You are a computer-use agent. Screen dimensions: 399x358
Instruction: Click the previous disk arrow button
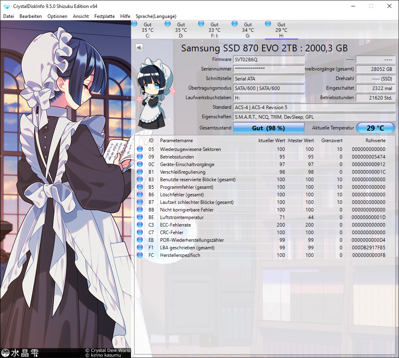point(139,47)
